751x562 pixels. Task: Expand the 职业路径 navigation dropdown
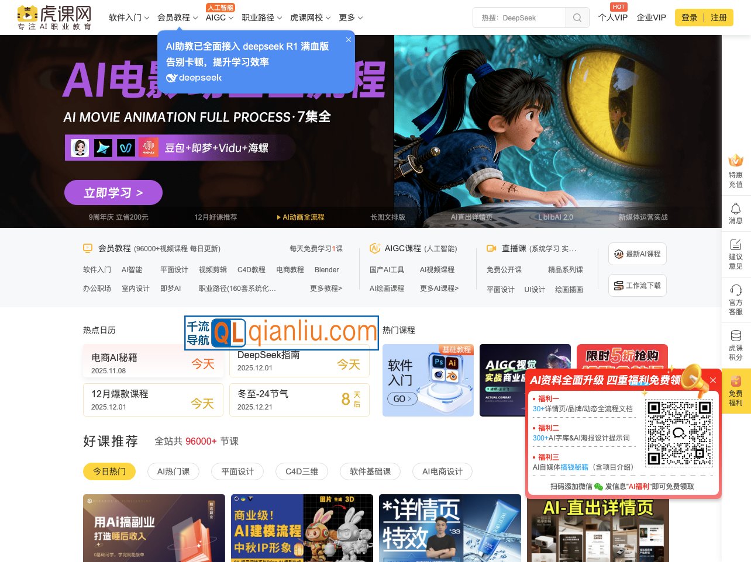click(261, 18)
